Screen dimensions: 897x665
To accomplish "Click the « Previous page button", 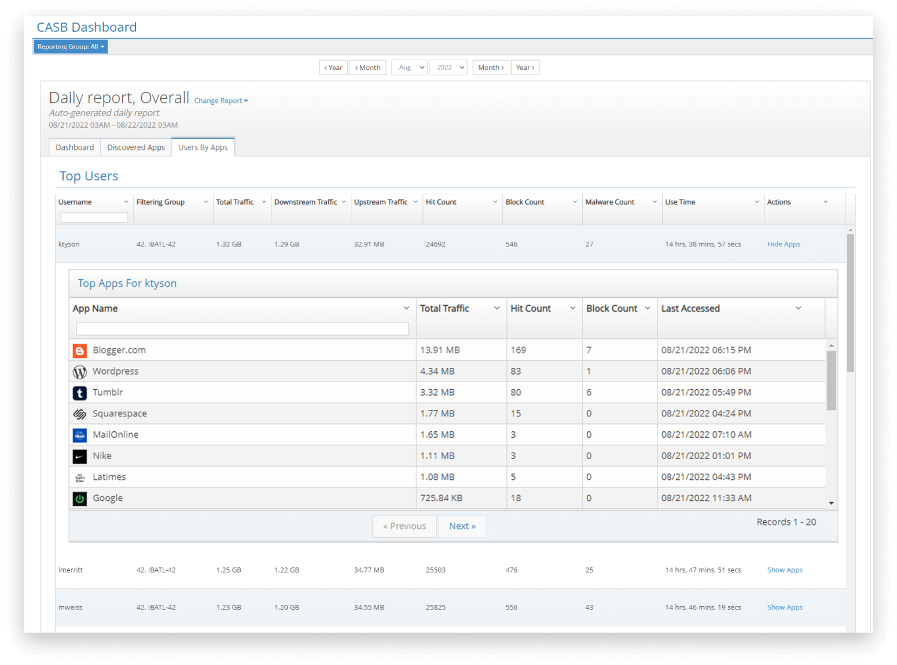I will tap(405, 526).
